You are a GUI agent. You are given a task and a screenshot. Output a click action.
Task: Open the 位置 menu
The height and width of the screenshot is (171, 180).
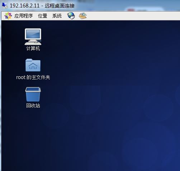pyautogui.click(x=42, y=16)
